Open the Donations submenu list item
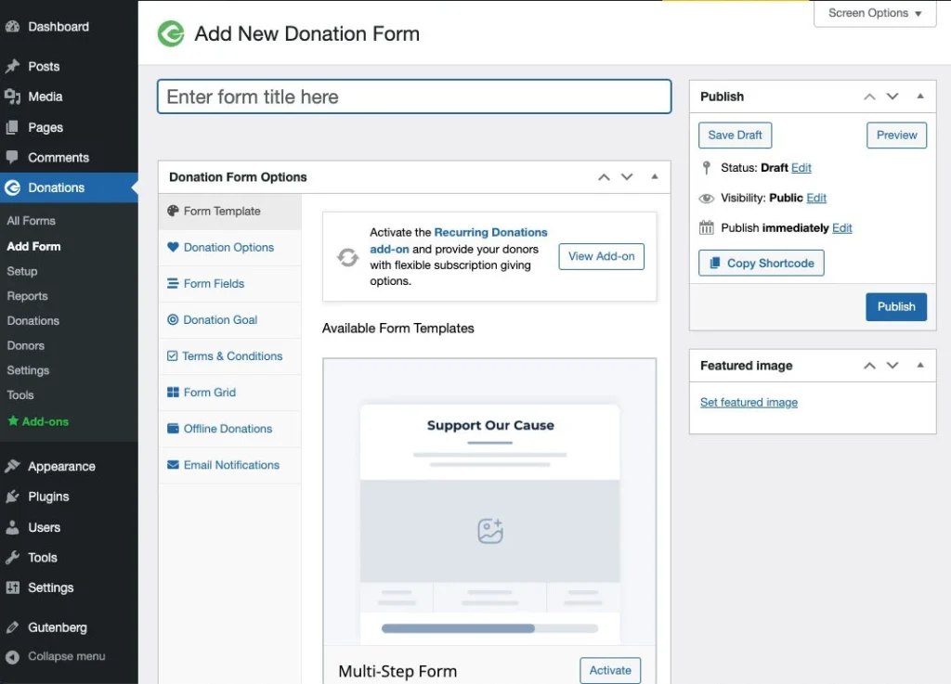The width and height of the screenshot is (951, 684). [33, 320]
